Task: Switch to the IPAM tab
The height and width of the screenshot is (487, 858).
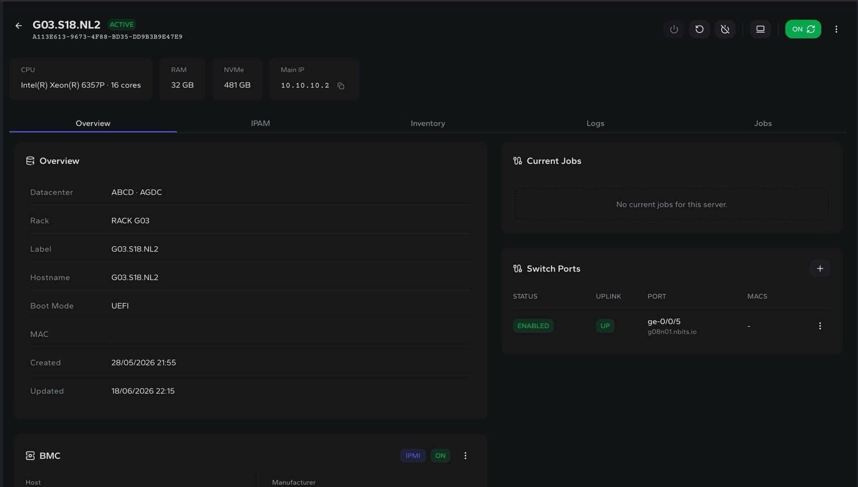Action: [x=260, y=123]
